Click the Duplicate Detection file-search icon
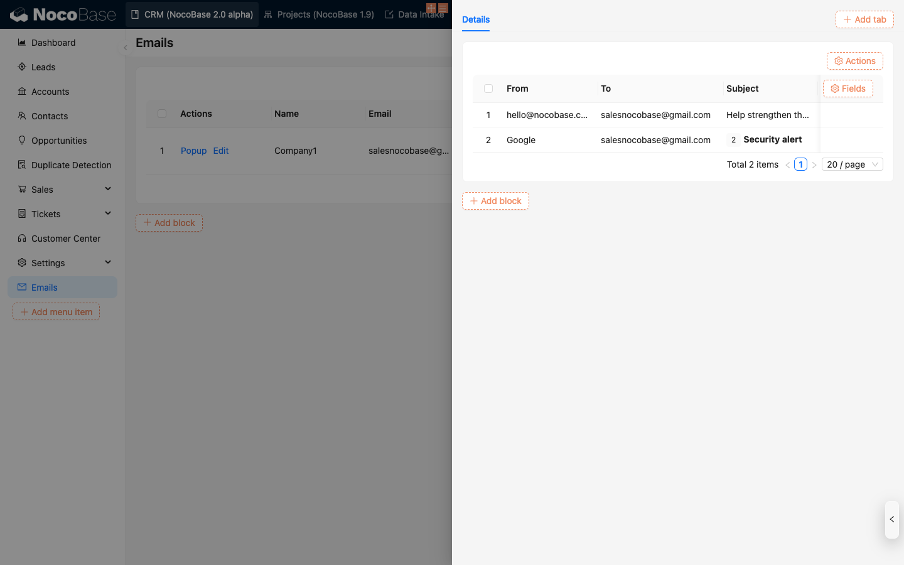Screen dimensions: 904x565 pyautogui.click(x=22, y=165)
